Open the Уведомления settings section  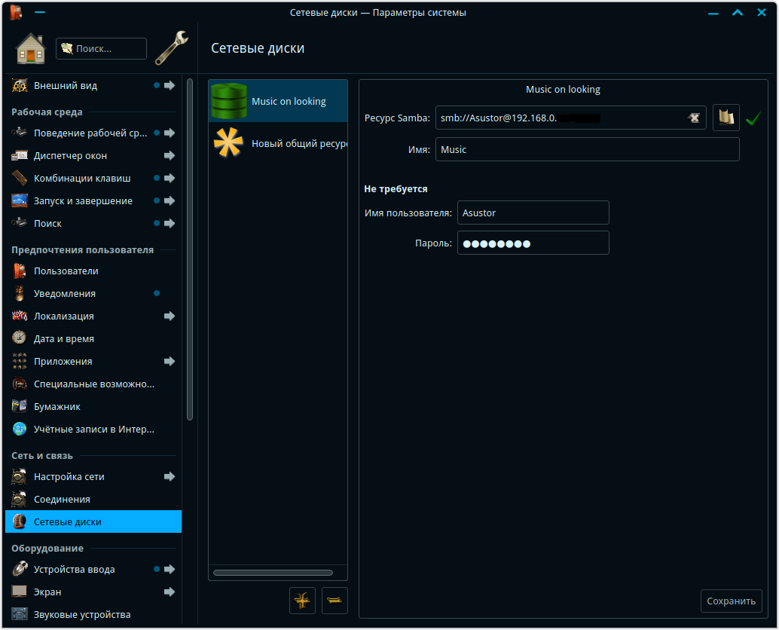coord(65,294)
